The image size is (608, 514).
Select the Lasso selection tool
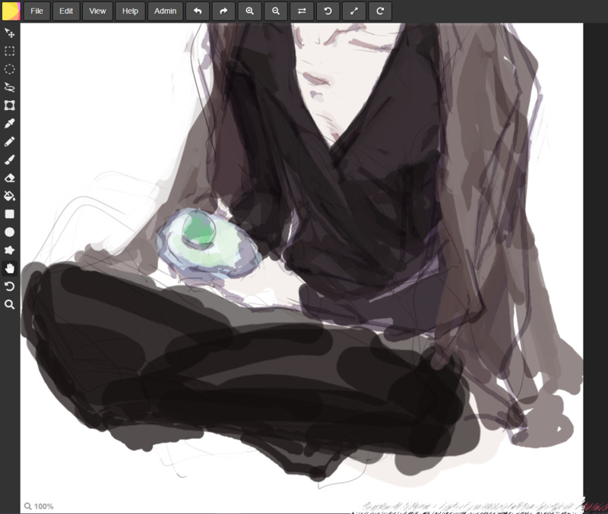pyautogui.click(x=10, y=87)
